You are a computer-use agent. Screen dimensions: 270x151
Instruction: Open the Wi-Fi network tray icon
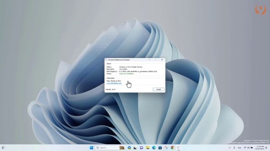(245, 148)
